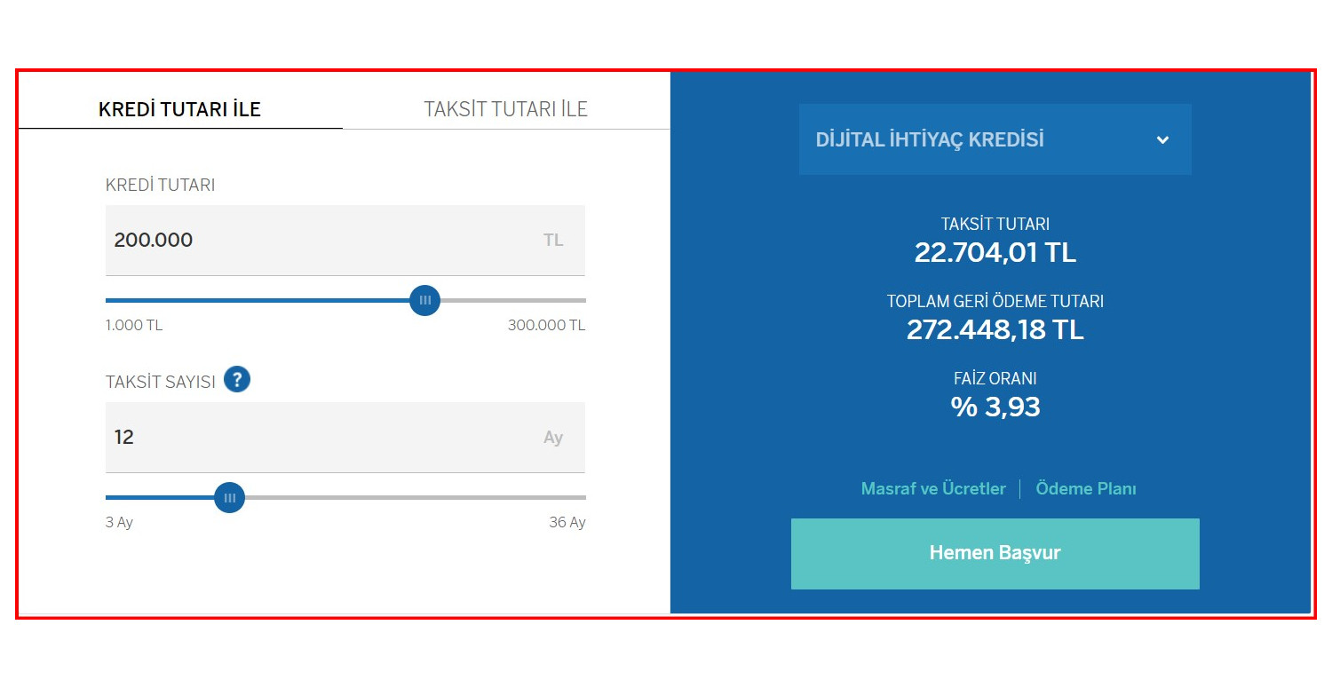This screenshot has height=688, width=1332.
Task: Click the 300.000 TL maximum label
Action: [x=546, y=326]
